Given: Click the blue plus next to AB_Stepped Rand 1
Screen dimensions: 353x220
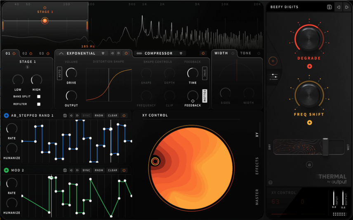Looking at the screenshot, I should point(6,116).
